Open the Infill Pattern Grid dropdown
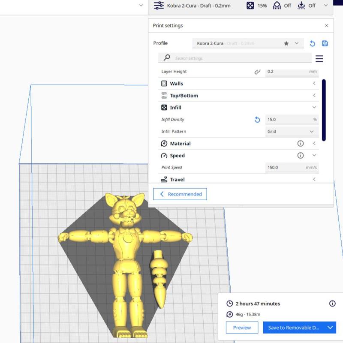This screenshot has width=343, height=343. [292, 132]
